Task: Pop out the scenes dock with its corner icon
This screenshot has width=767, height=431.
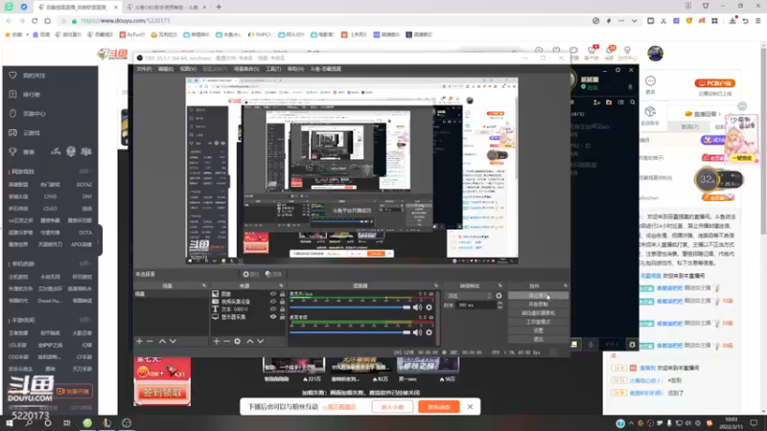Action: (204, 285)
